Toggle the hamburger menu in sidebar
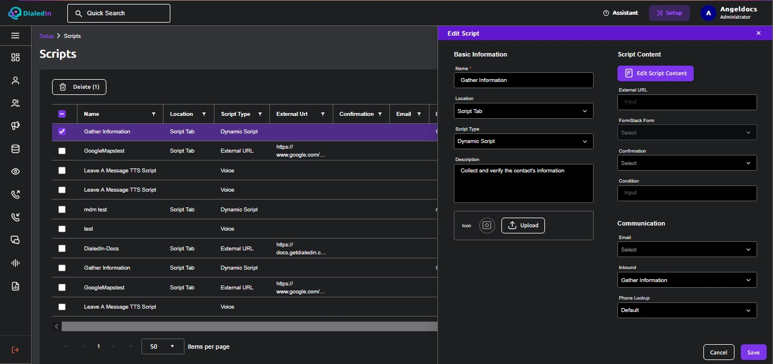Viewport: 773px width, 364px height. click(15, 36)
